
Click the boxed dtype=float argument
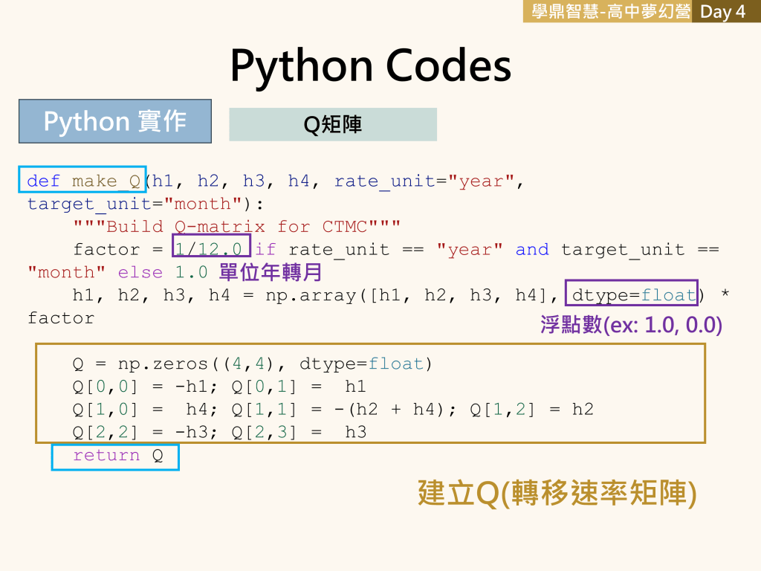coord(632,295)
